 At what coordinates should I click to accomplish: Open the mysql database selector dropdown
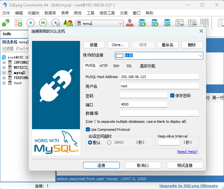(121, 23)
